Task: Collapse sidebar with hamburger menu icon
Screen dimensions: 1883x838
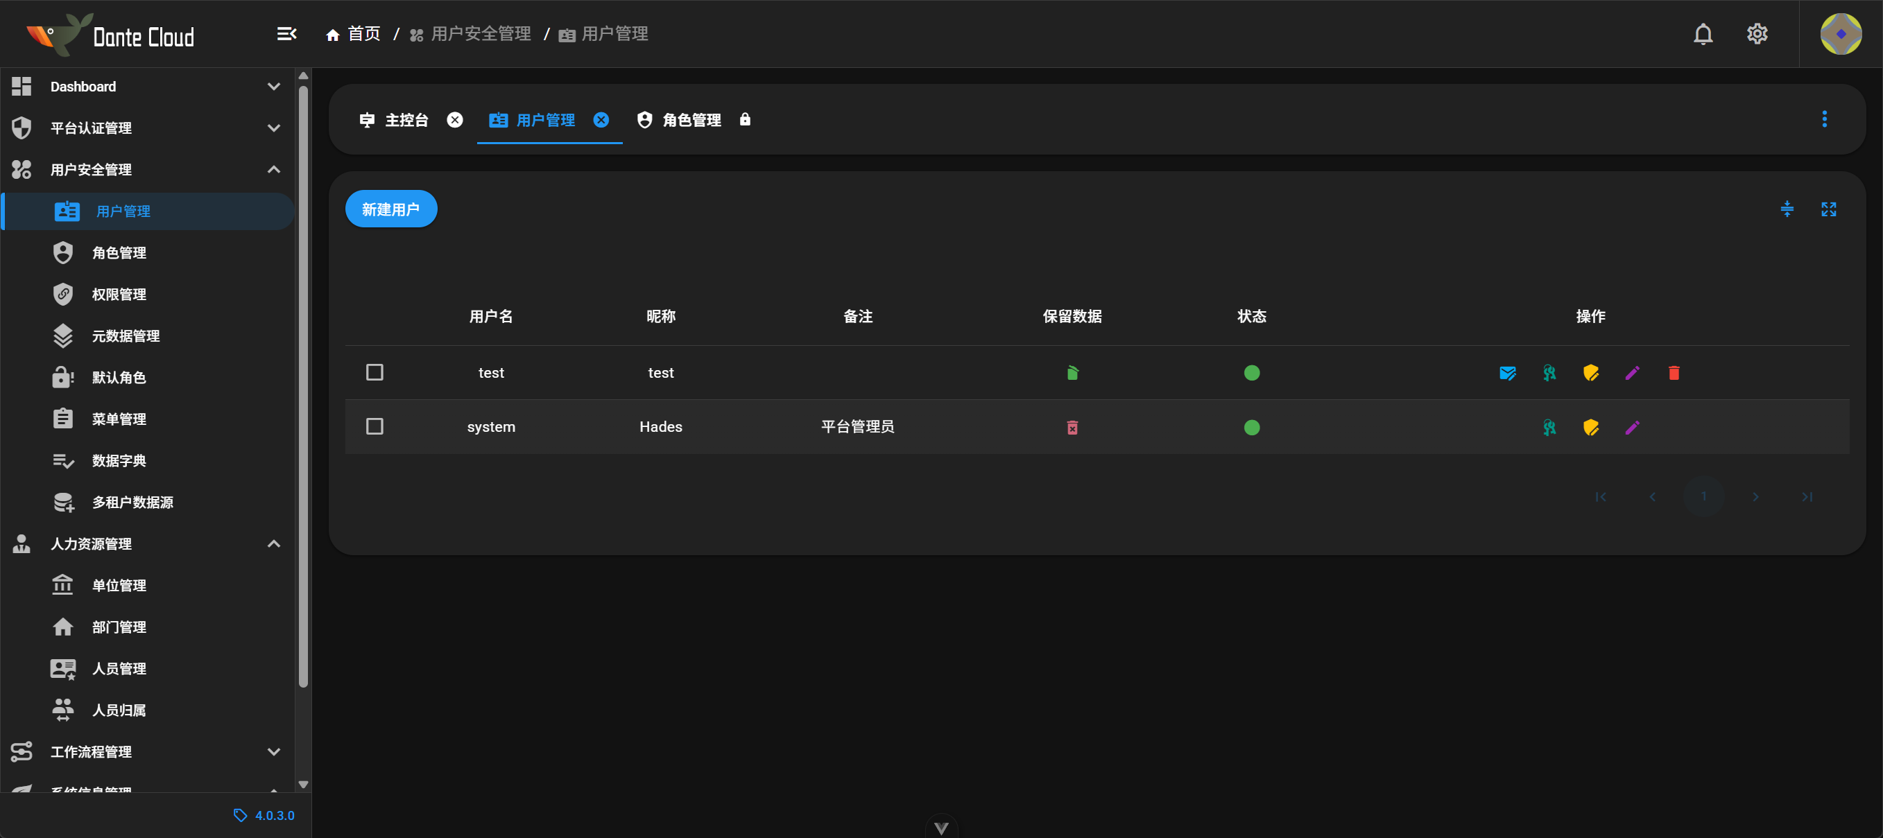Action: tap(286, 35)
